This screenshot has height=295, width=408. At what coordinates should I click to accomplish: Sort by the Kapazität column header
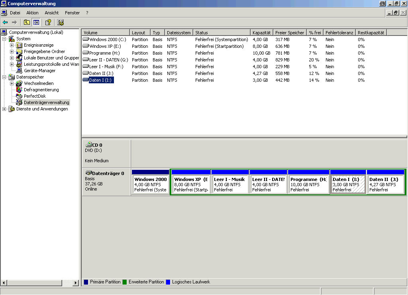point(261,33)
